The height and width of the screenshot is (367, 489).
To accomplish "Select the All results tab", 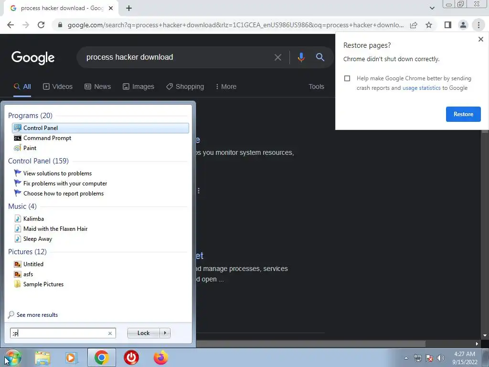I will [22, 86].
